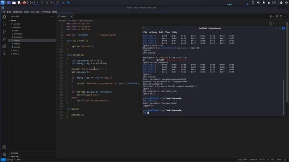Change encoding via UTF-8 status item
The image size is (289, 162).
coord(262,160)
